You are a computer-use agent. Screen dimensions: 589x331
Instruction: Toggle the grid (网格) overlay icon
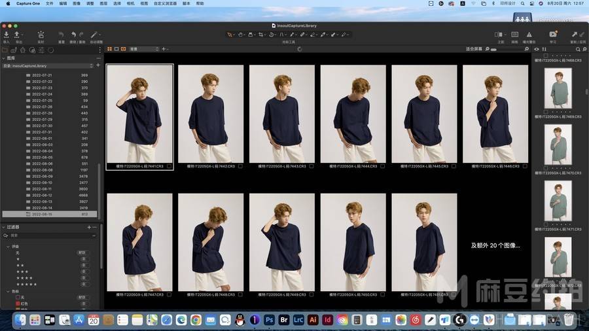(514, 35)
